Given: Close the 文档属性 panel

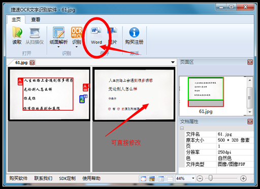Looking at the screenshot, I should (250, 121).
